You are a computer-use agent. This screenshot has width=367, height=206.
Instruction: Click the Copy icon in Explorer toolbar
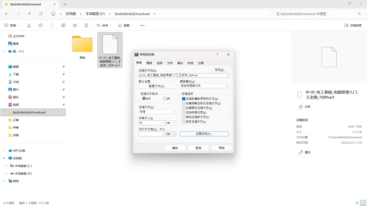40,26
